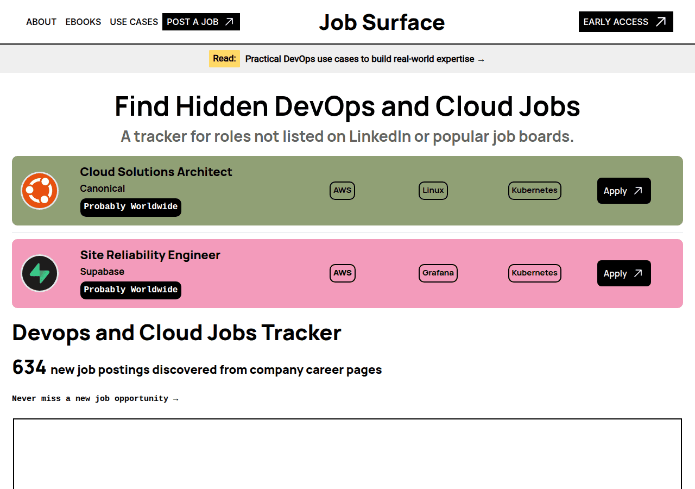Click the Find Hidden DevOps and Cloud Jobs headline

pyautogui.click(x=347, y=106)
